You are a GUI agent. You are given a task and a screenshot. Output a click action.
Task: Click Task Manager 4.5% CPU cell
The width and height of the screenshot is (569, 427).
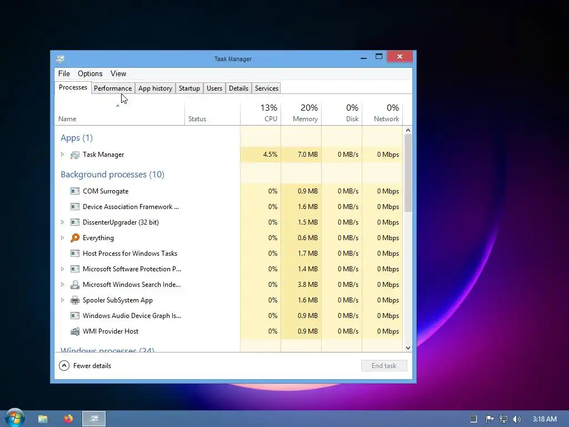pos(261,155)
